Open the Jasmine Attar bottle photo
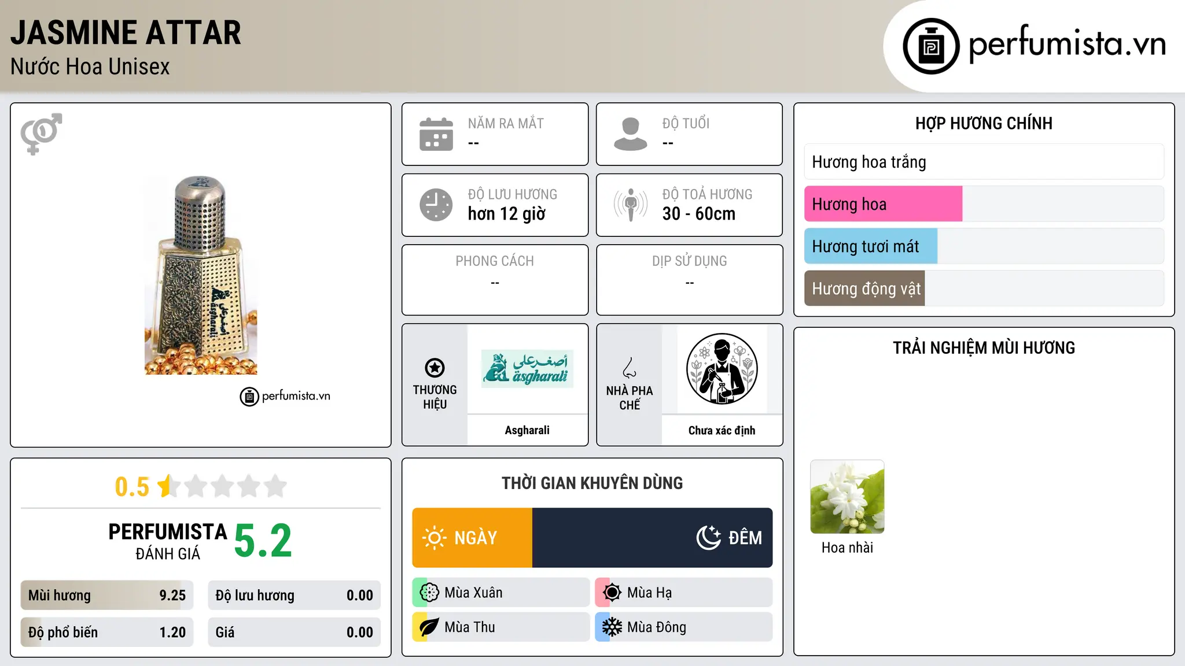 [x=201, y=275]
